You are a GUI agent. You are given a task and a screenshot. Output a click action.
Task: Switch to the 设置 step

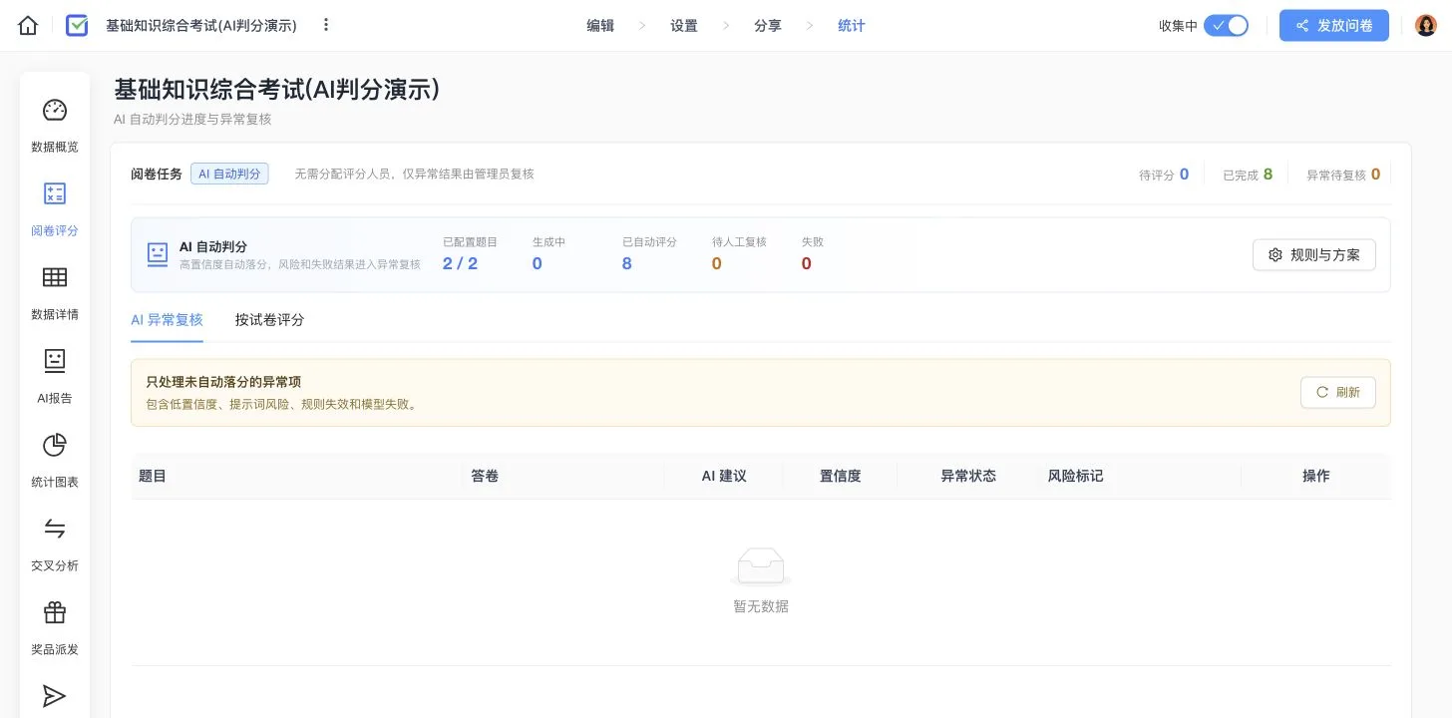684,26
